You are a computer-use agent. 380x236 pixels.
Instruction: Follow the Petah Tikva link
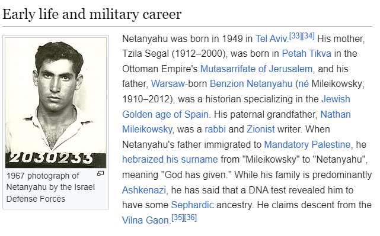click(x=306, y=53)
